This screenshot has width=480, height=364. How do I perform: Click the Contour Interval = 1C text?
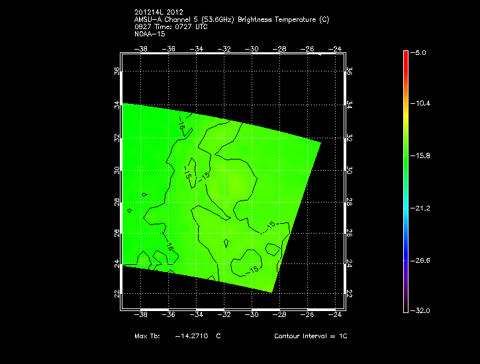point(311,336)
